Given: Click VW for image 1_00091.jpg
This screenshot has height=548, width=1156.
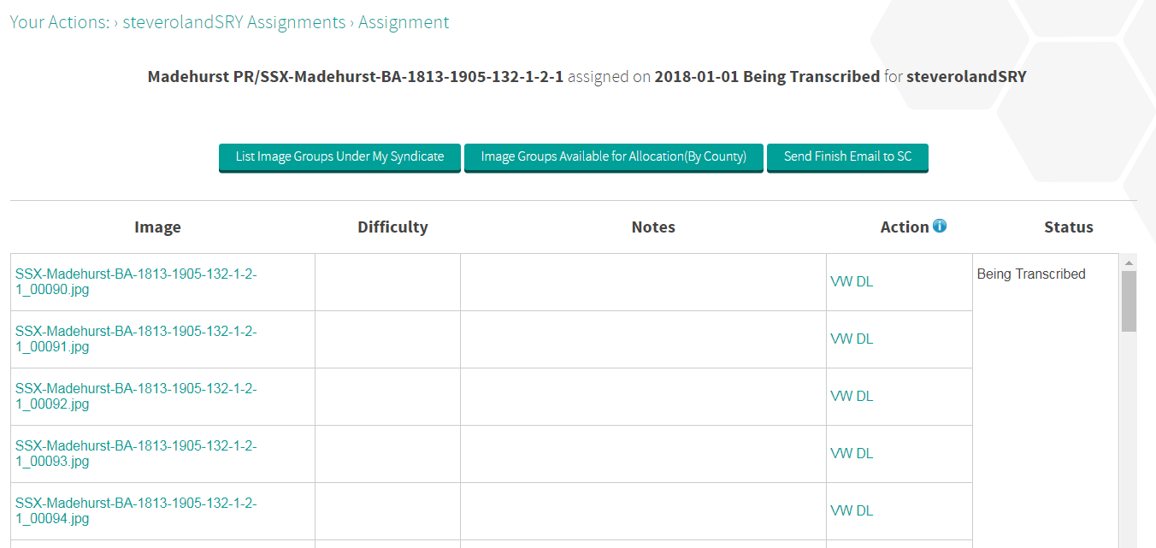Looking at the screenshot, I should [x=841, y=339].
